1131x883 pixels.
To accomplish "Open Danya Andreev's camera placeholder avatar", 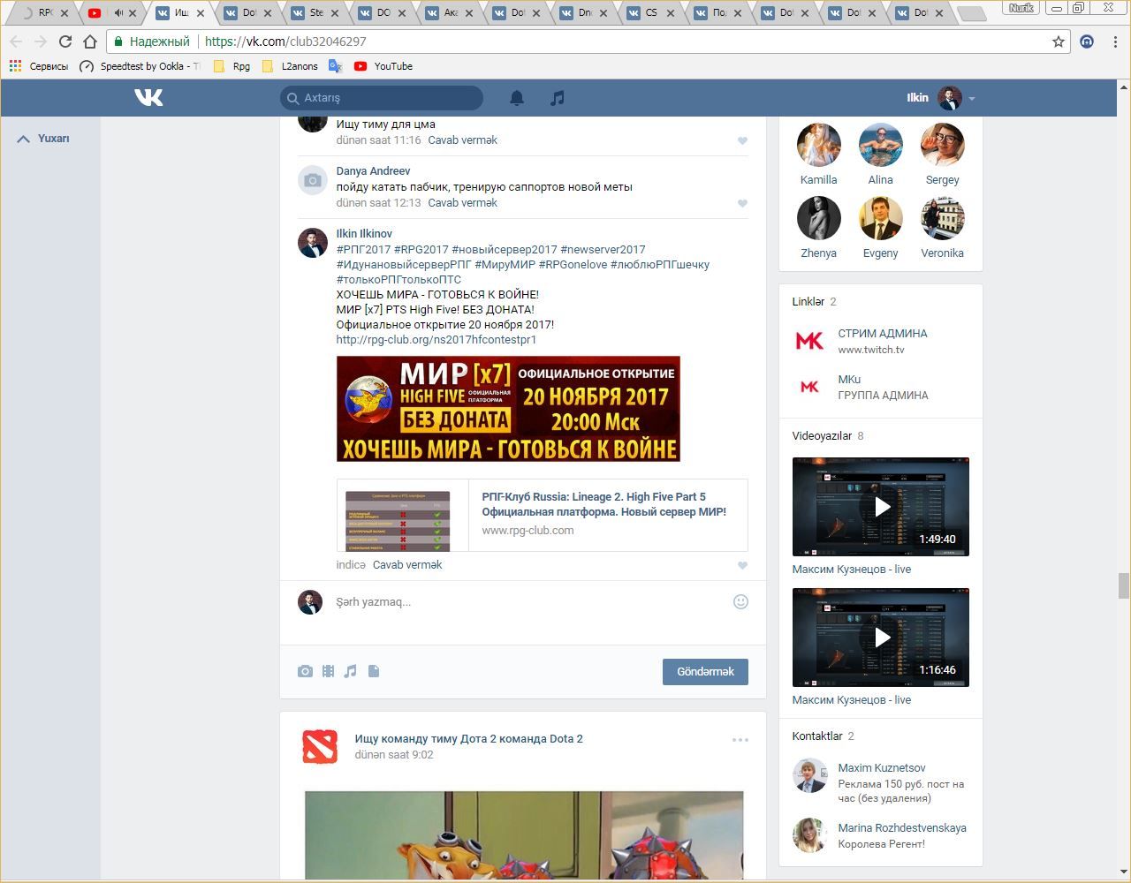I will point(312,181).
